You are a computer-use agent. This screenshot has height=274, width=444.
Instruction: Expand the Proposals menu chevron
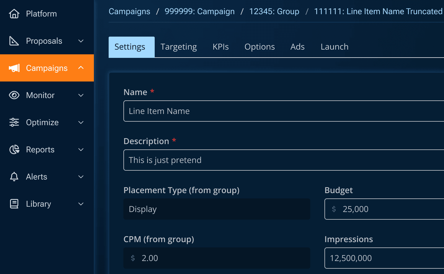pos(81,41)
